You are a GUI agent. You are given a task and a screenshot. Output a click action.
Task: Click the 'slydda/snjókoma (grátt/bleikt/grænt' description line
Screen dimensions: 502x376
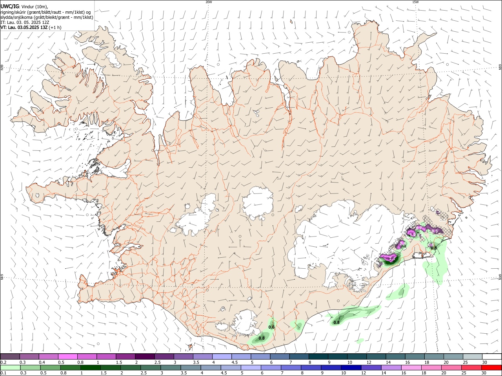[x=47, y=17]
